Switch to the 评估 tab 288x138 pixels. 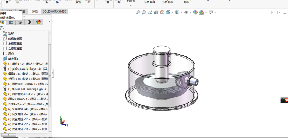pyautogui.click(x=35, y=11)
